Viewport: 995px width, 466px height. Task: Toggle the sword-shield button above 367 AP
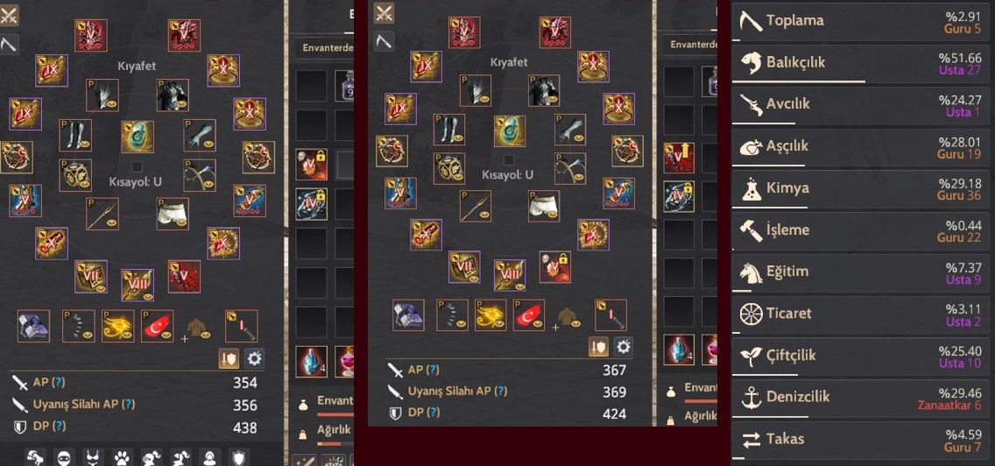click(598, 347)
